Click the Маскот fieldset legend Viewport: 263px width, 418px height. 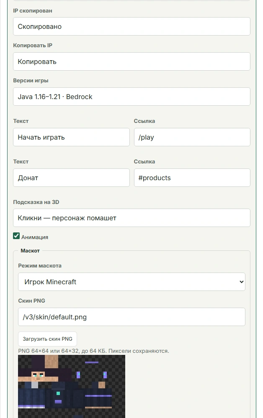pos(30,250)
